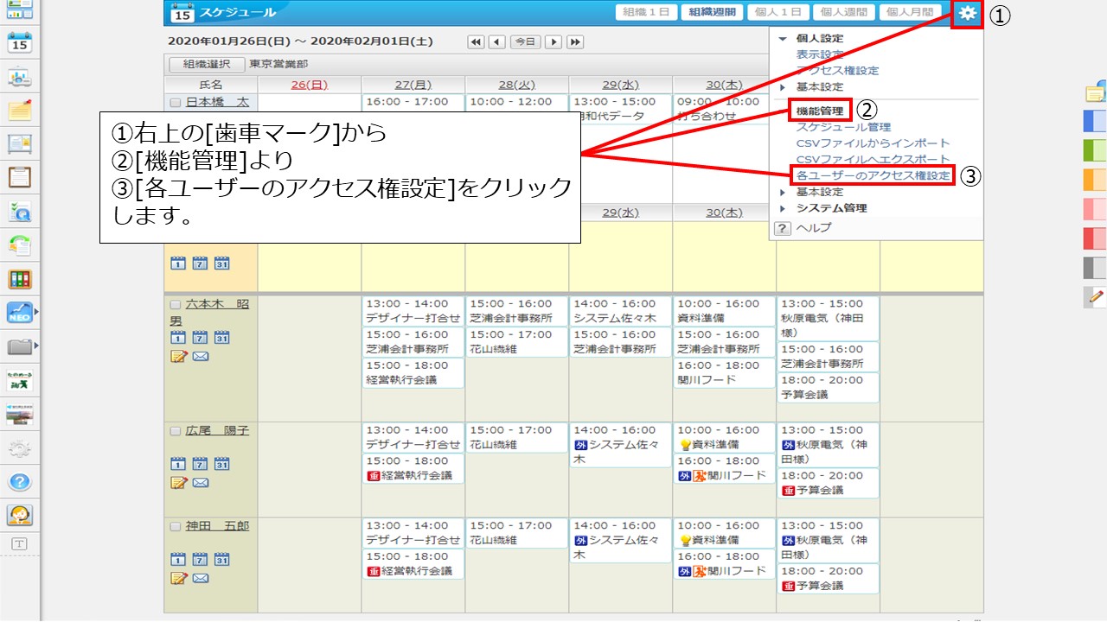Open the calendar icon in left sidebar
This screenshot has width=1107, height=622.
[x=19, y=41]
